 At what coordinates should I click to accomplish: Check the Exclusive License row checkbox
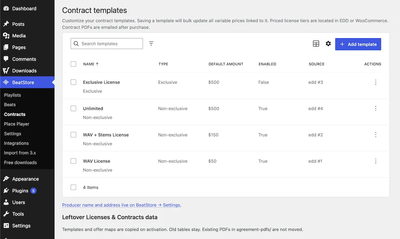click(x=73, y=82)
